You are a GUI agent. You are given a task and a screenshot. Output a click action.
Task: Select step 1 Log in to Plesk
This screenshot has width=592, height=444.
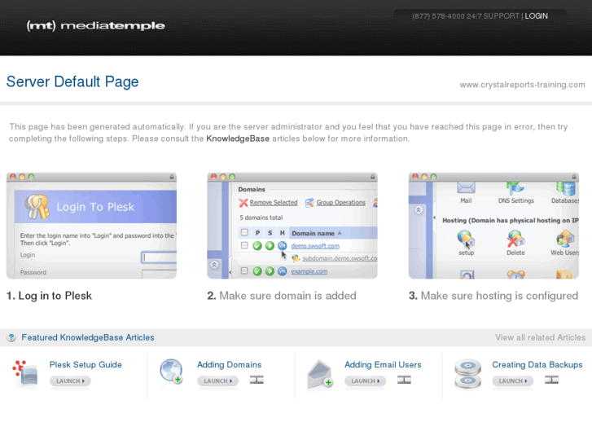[49, 296]
